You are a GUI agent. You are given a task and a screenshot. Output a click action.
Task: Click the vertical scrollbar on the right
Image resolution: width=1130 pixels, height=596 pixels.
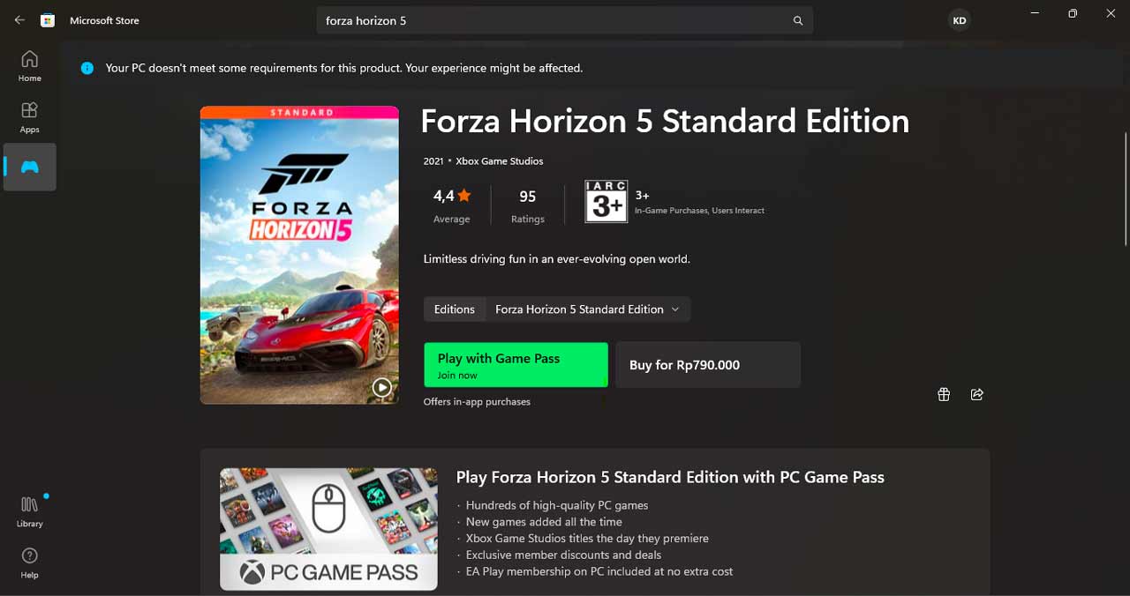(1126, 189)
